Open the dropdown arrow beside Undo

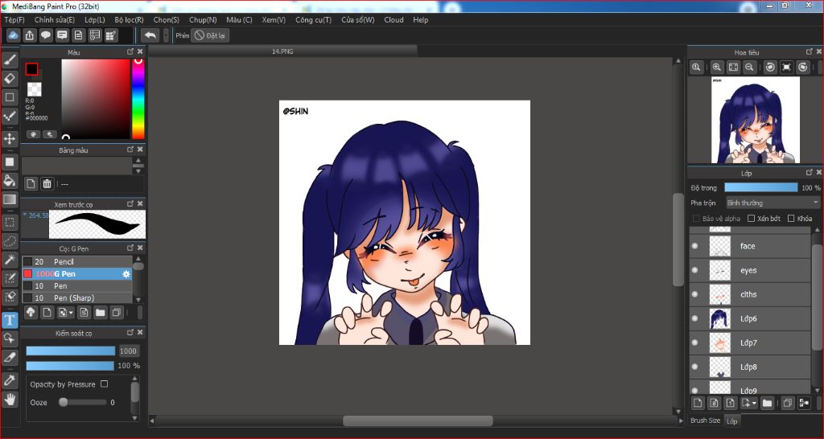[166, 35]
